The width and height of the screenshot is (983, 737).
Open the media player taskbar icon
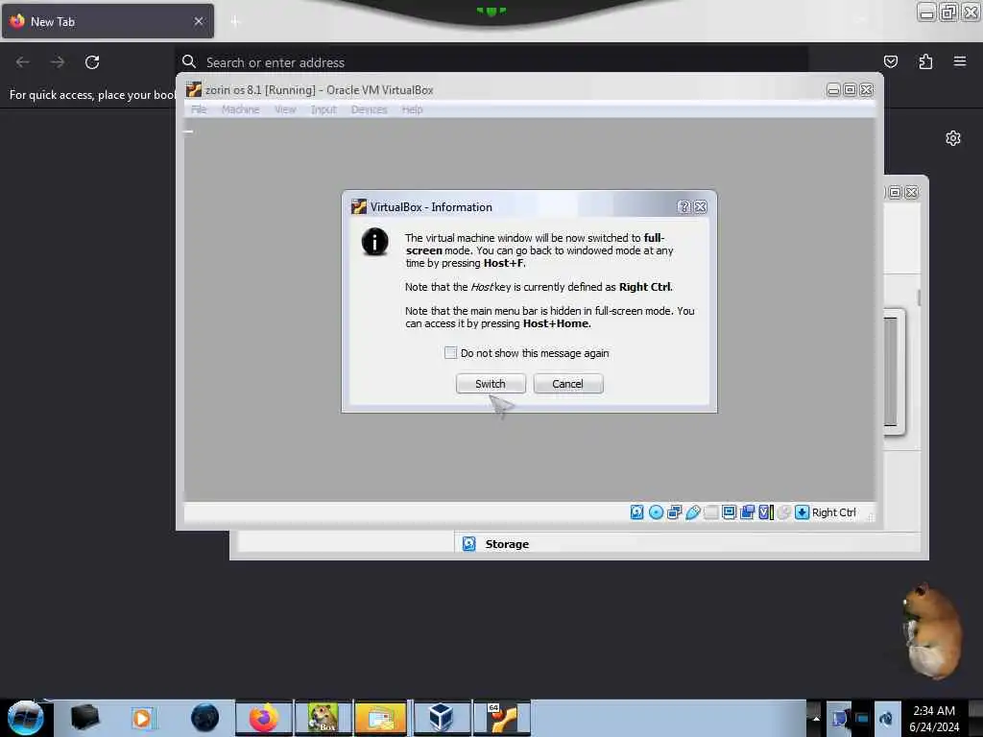point(142,718)
